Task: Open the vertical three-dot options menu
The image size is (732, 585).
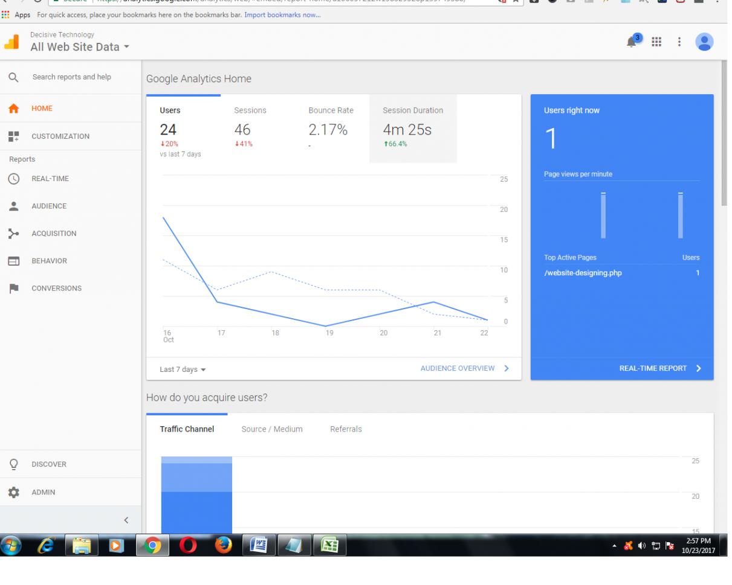Action: (x=679, y=42)
